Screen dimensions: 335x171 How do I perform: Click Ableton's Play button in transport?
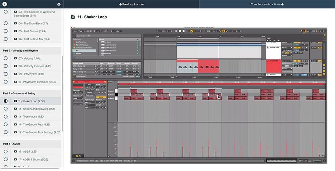(176, 31)
